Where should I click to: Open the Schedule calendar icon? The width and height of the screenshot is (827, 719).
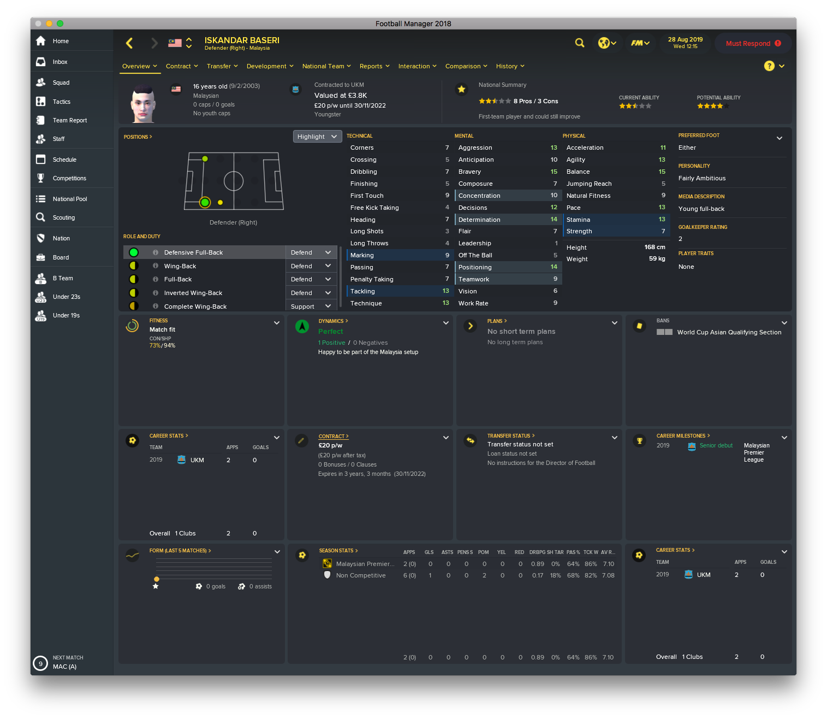pos(40,160)
